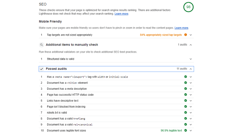Click the Document has a meta description text
Viewport: 227px width, 132px height.
(x=67, y=89)
